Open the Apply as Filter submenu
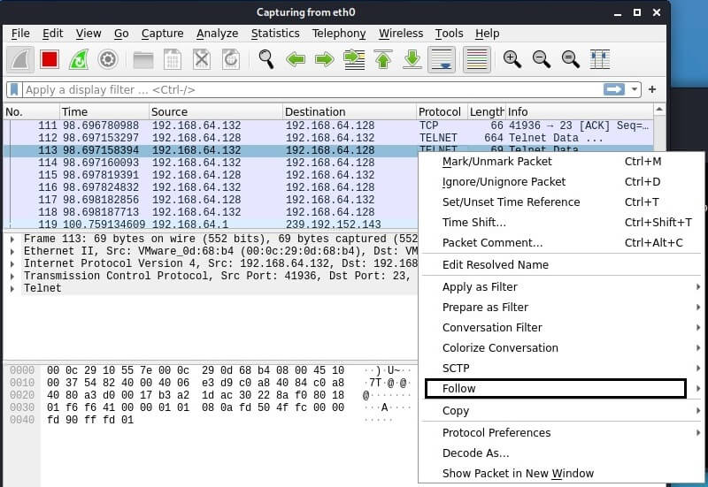This screenshot has width=708, height=487. pyautogui.click(x=561, y=286)
